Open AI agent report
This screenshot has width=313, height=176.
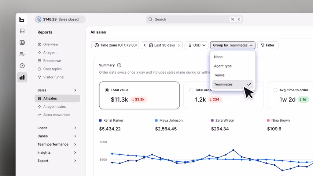[50, 52]
